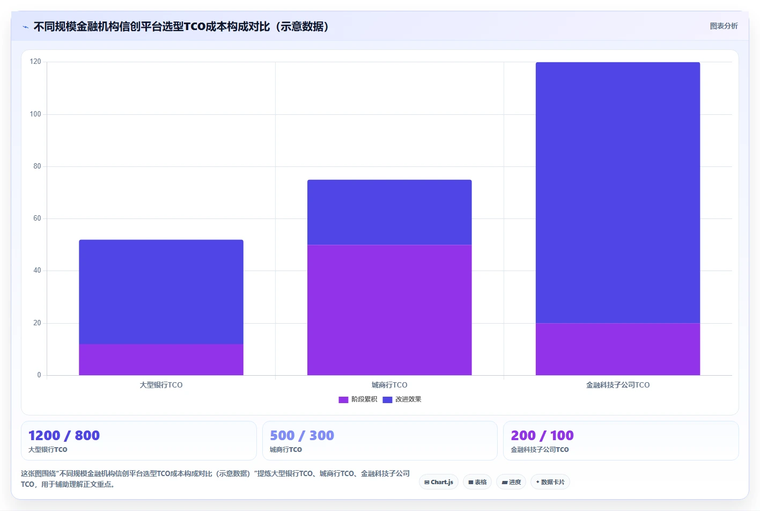The width and height of the screenshot is (760, 511).
Task: Click the 城商行TCO x-axis label
Action: pos(389,385)
